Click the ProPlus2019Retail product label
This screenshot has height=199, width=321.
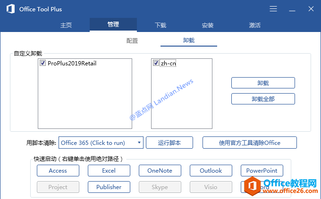pyautogui.click(x=72, y=63)
